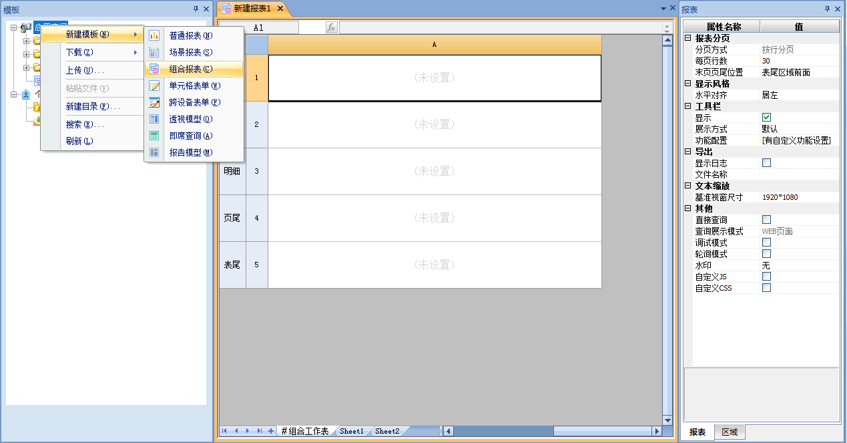
Task: Enable the 显示日志 checkbox
Action: pos(766,162)
